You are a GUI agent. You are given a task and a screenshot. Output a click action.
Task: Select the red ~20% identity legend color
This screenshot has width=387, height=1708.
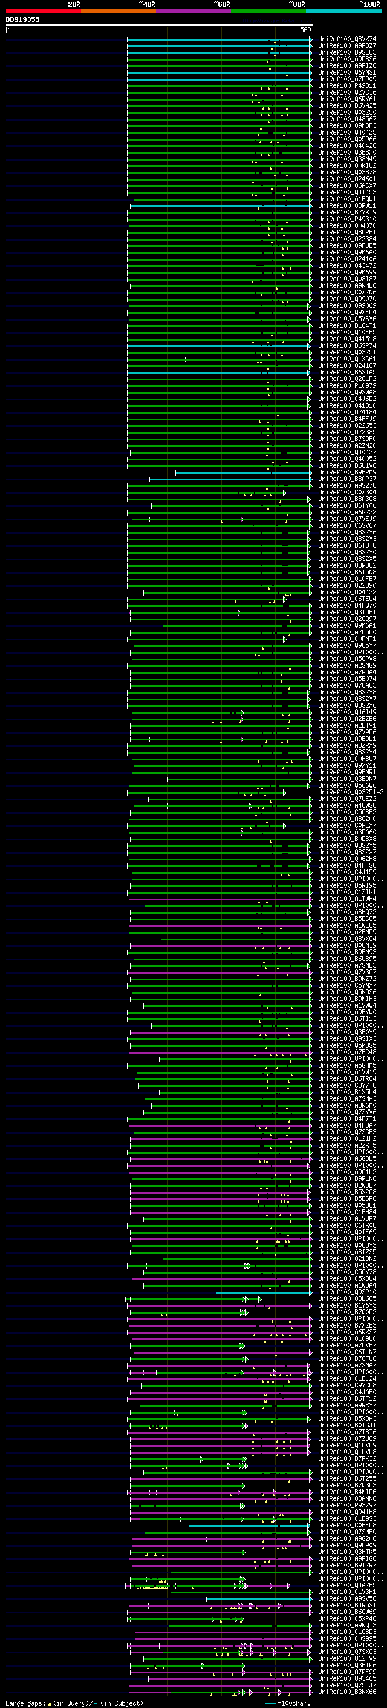coord(43,11)
